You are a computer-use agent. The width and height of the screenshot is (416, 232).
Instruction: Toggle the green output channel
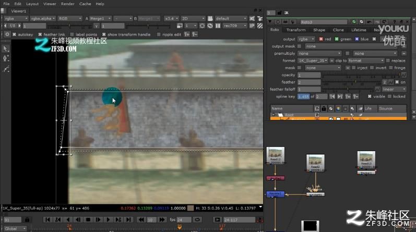337,39
